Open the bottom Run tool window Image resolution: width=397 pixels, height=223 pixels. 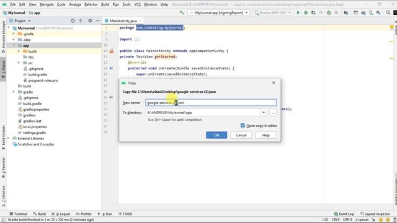click(x=105, y=214)
